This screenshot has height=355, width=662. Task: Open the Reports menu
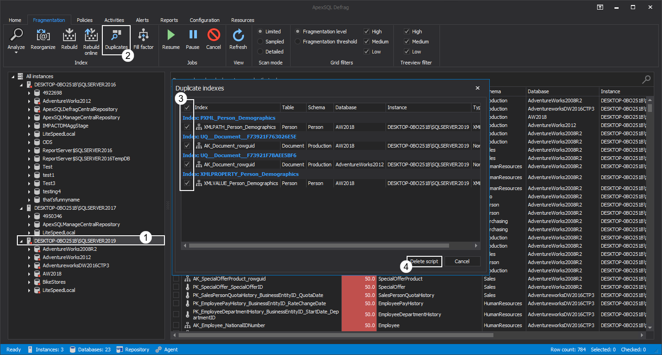[x=169, y=20]
